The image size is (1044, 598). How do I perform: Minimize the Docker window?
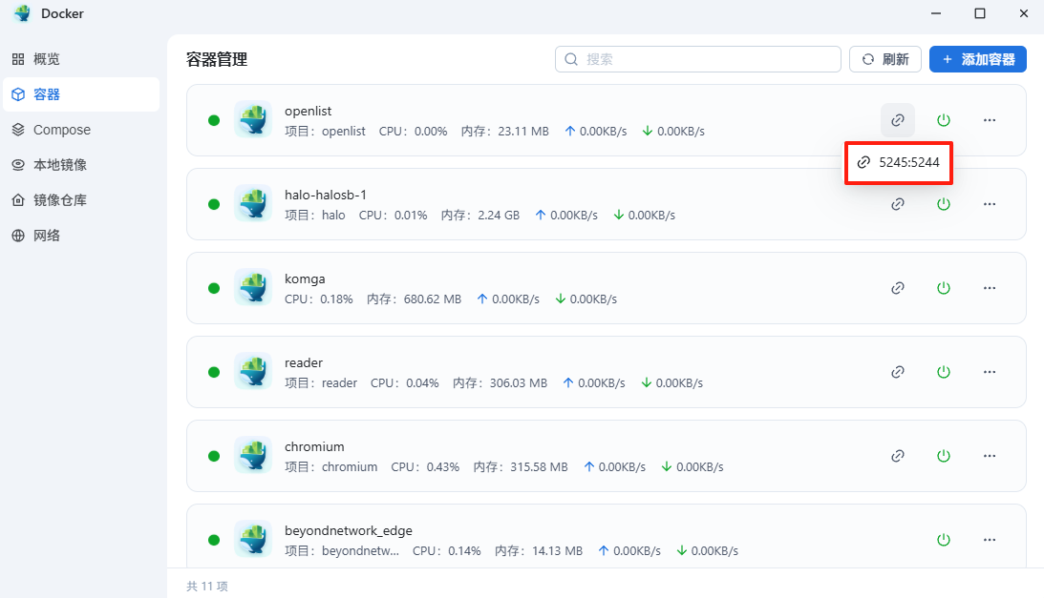[x=935, y=13]
